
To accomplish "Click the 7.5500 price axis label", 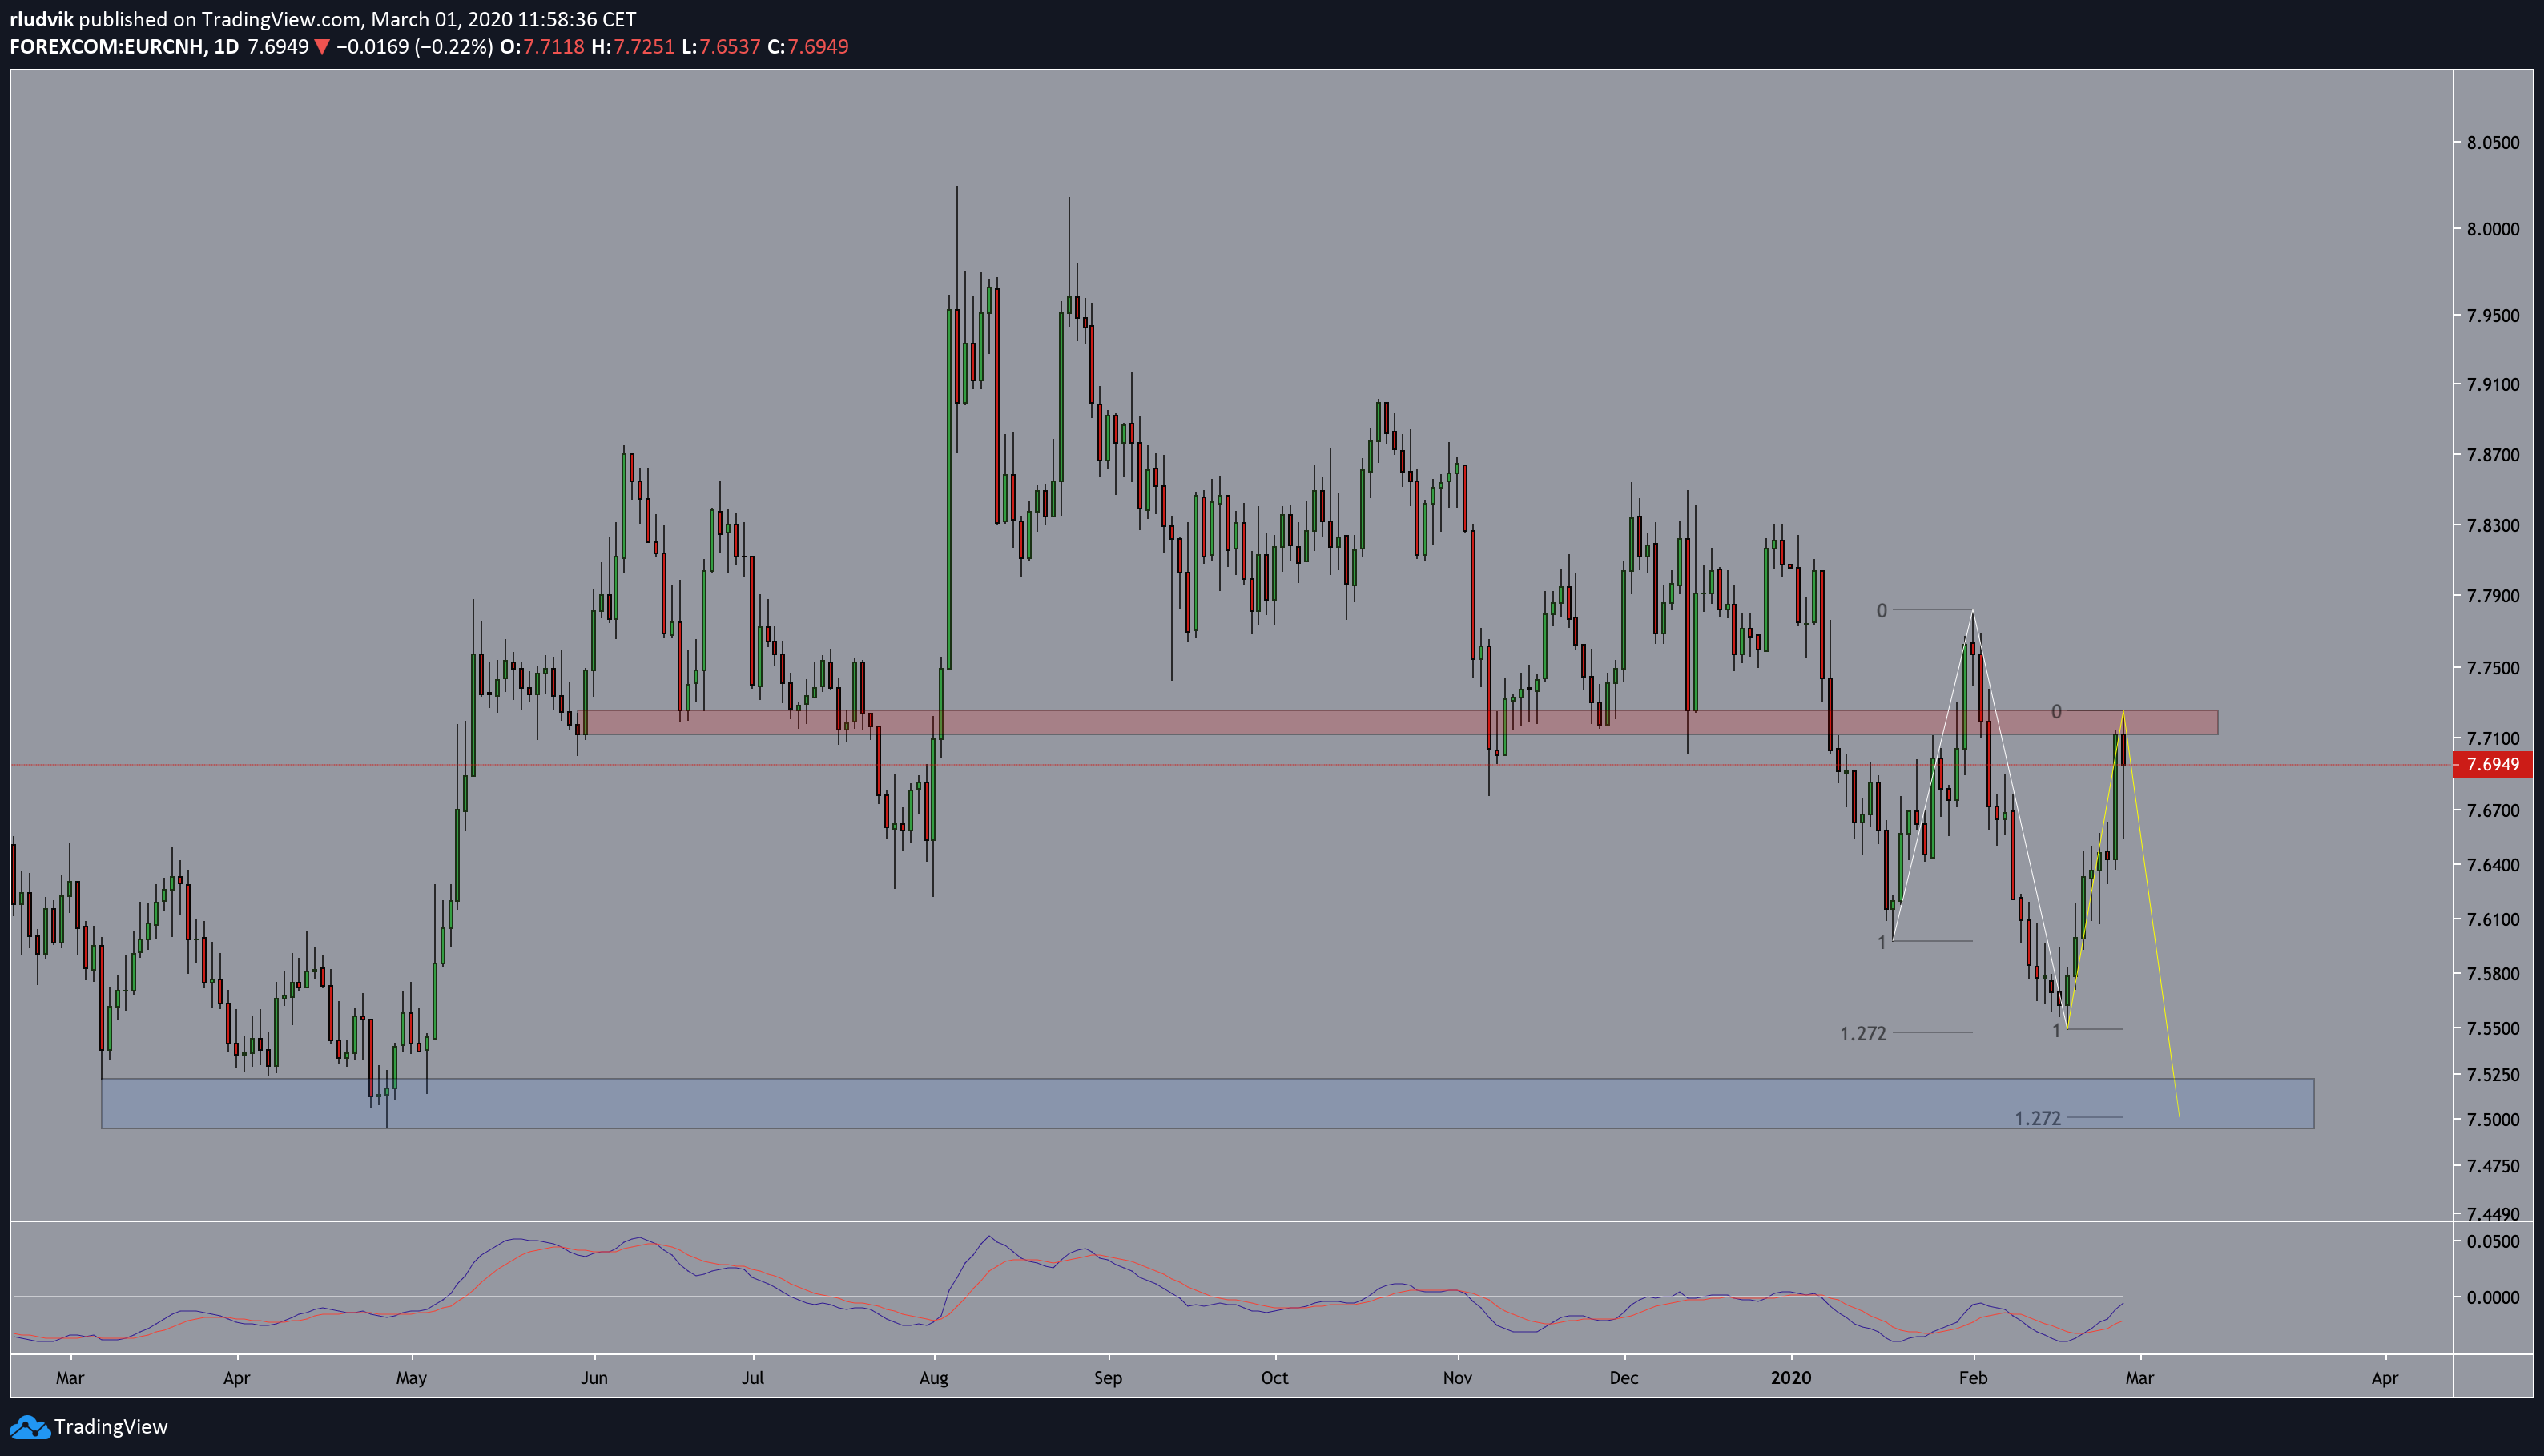I will point(2493,1029).
